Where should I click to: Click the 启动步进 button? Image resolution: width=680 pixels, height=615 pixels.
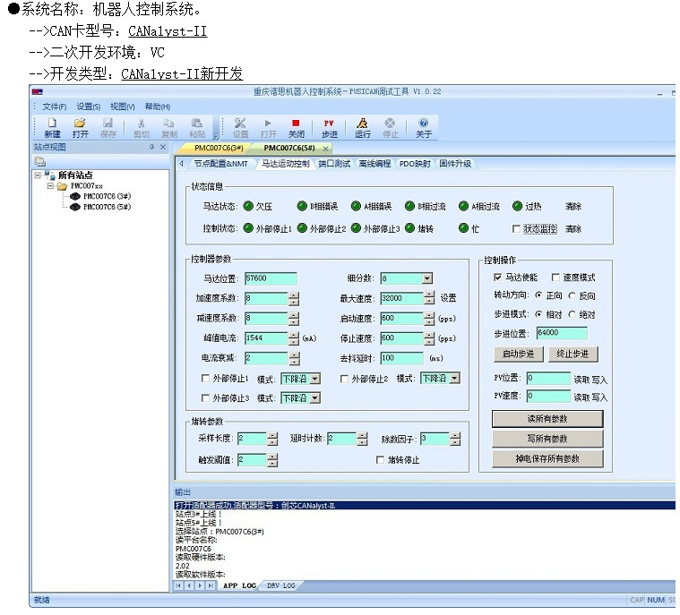click(519, 354)
